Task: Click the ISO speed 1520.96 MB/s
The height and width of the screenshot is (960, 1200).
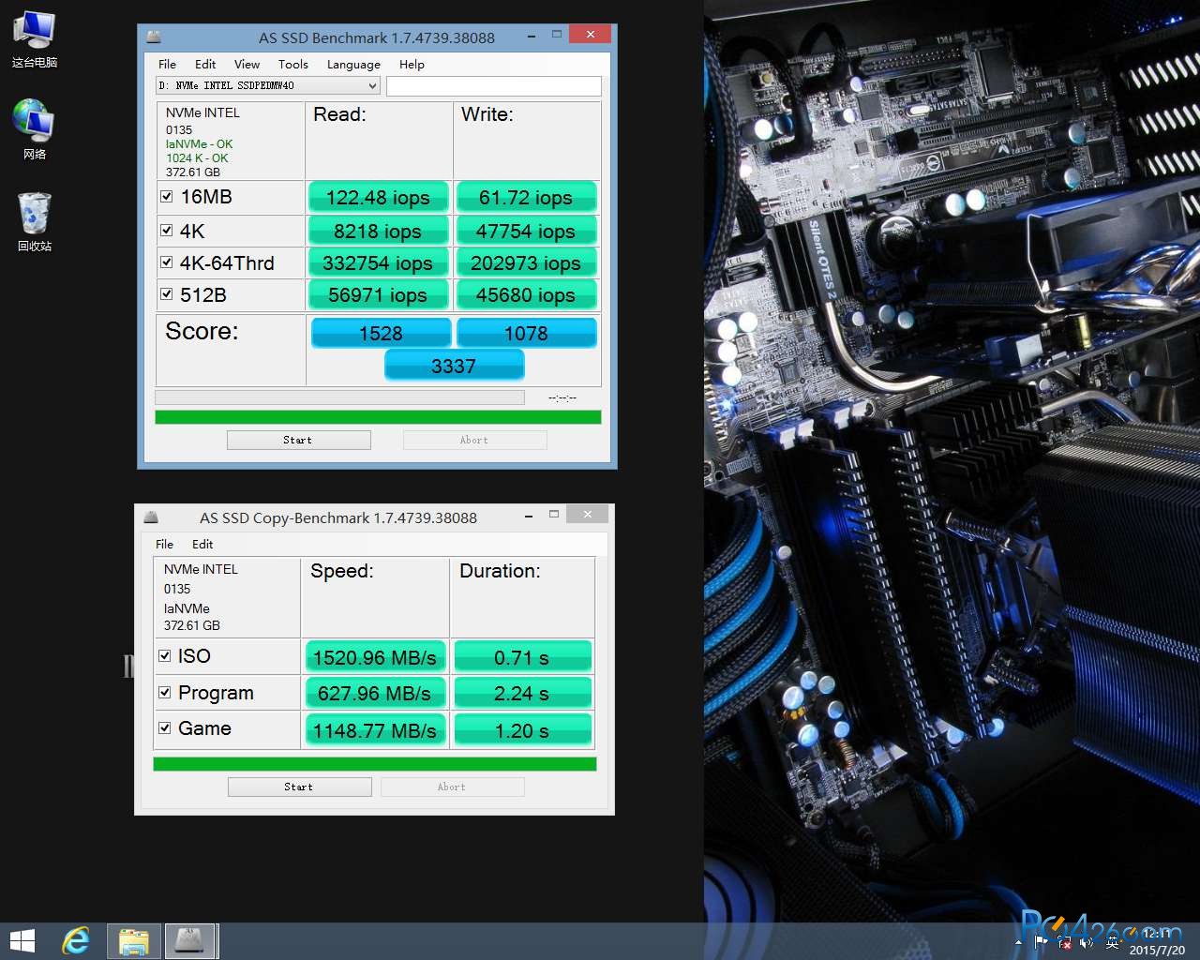Action: click(x=375, y=657)
